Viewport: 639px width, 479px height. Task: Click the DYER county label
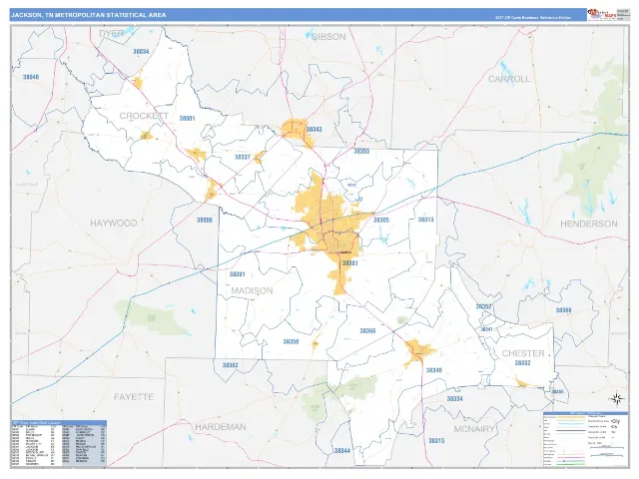pos(111,33)
